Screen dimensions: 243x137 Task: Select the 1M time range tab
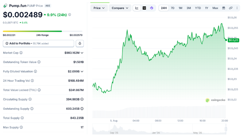[180, 8]
